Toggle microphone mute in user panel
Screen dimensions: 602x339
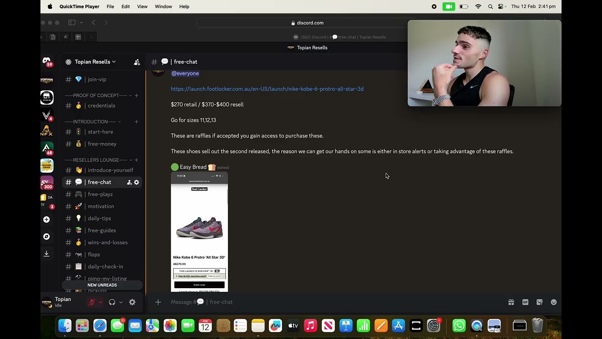(x=92, y=302)
